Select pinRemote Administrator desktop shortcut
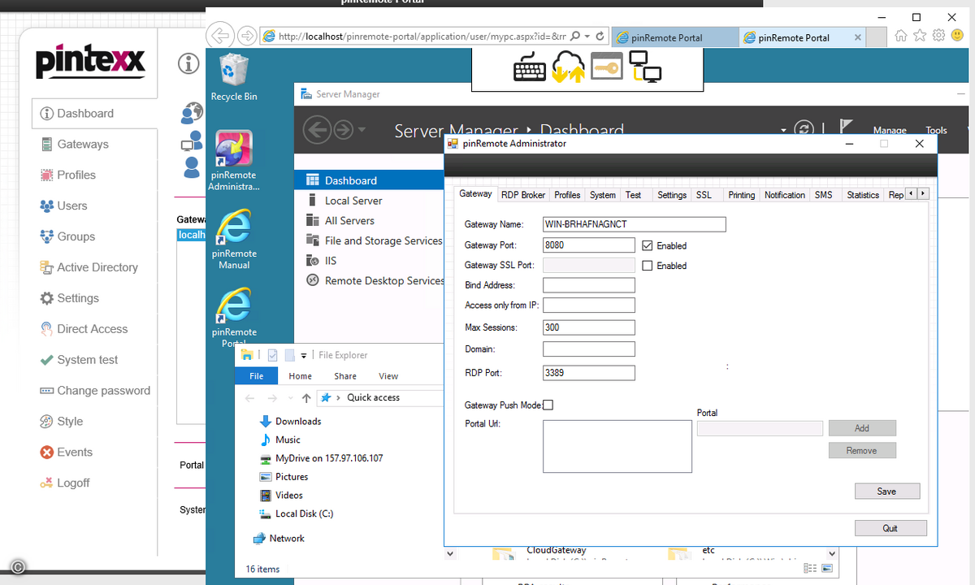The image size is (975, 585). 233,161
